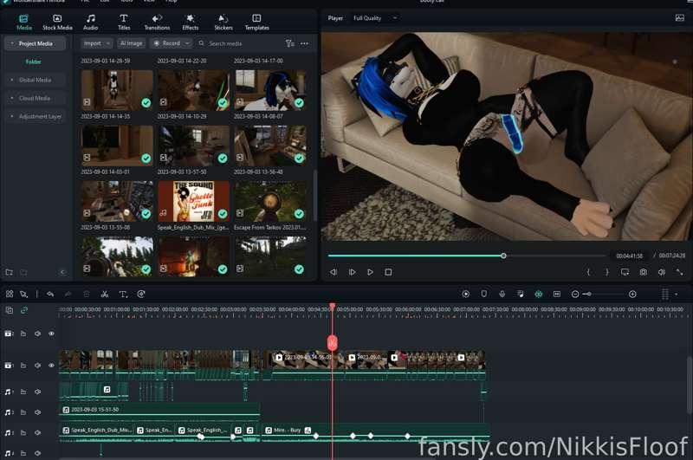Step back one frame in player
The height and width of the screenshot is (460, 693).
point(334,272)
